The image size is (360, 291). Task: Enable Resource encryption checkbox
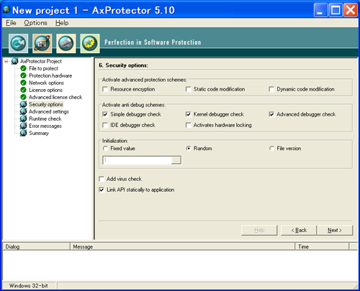(x=105, y=89)
